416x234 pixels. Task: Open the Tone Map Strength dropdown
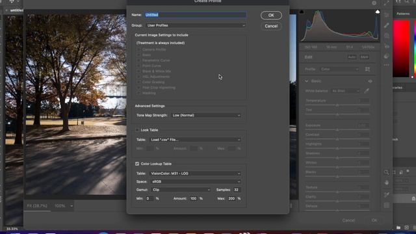coord(206,116)
